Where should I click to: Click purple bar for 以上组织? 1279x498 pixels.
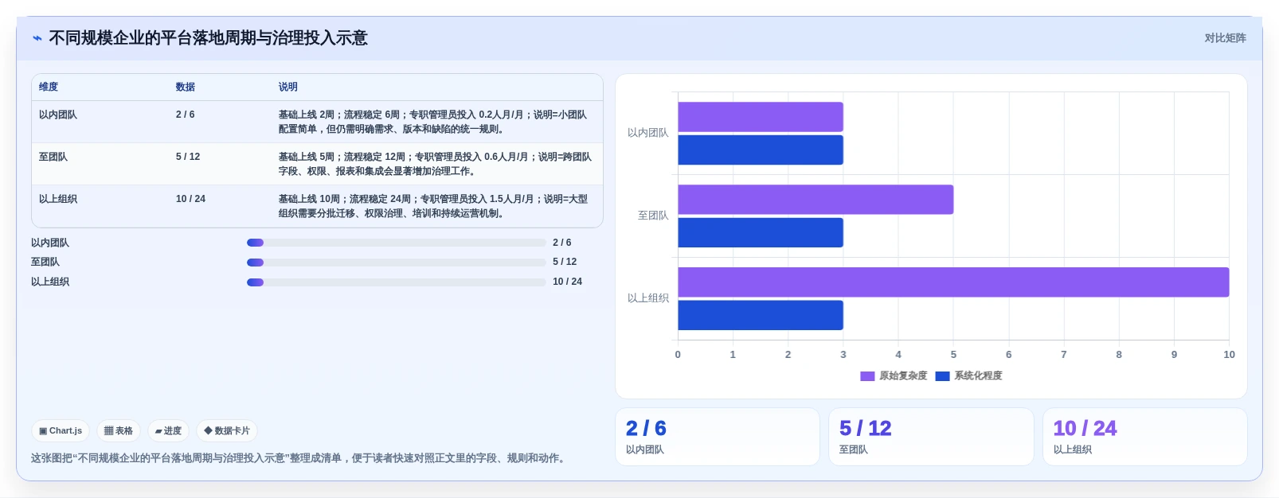[953, 282]
